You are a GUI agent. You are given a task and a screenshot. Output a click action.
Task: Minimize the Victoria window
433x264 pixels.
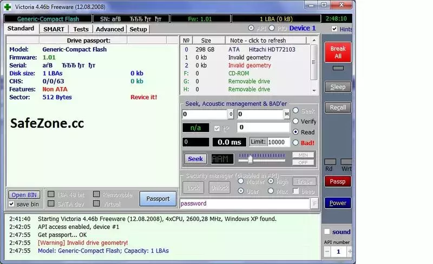click(311, 5)
